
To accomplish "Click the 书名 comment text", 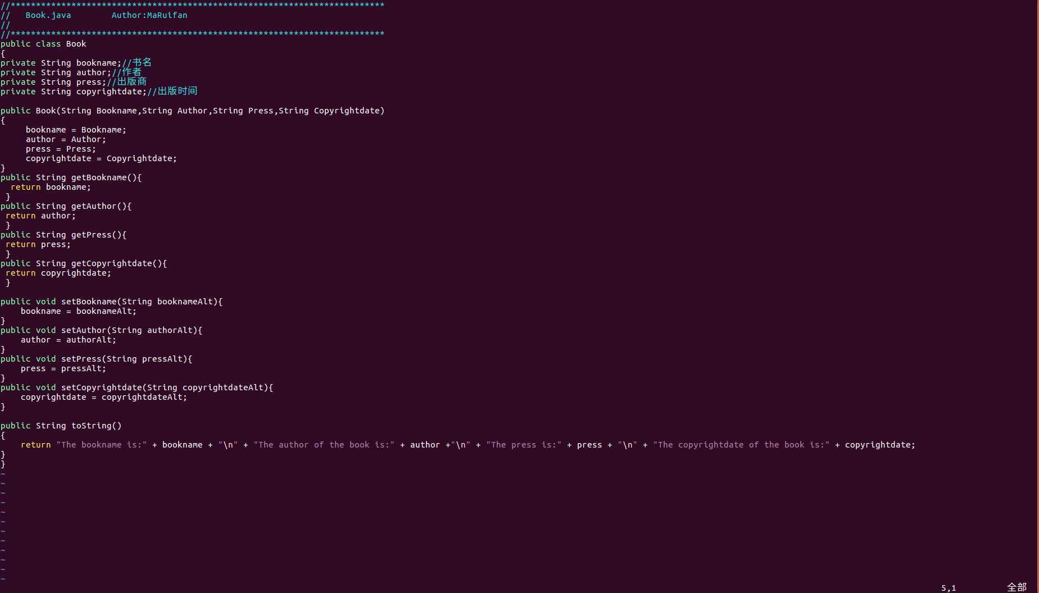I will coord(142,62).
